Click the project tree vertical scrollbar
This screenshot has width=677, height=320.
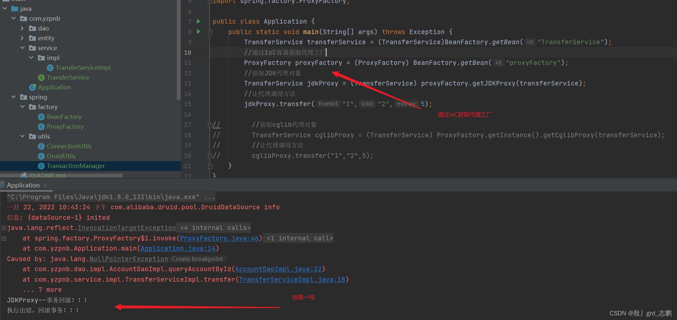click(178, 49)
